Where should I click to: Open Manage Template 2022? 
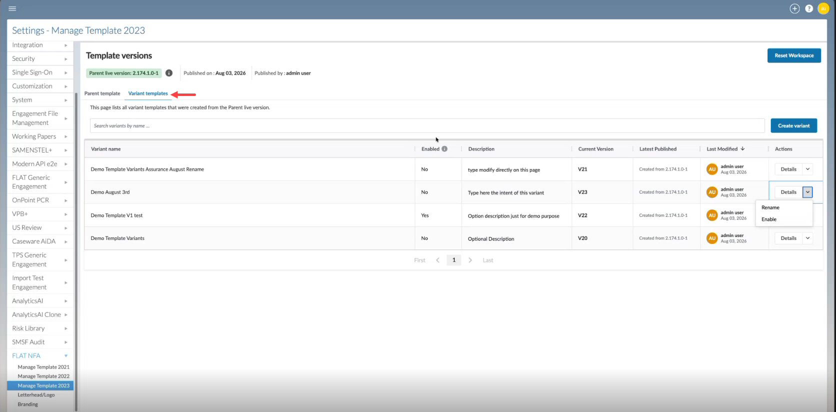pos(43,376)
